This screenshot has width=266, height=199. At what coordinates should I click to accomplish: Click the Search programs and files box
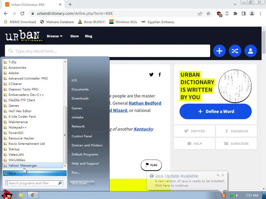coord(34,183)
